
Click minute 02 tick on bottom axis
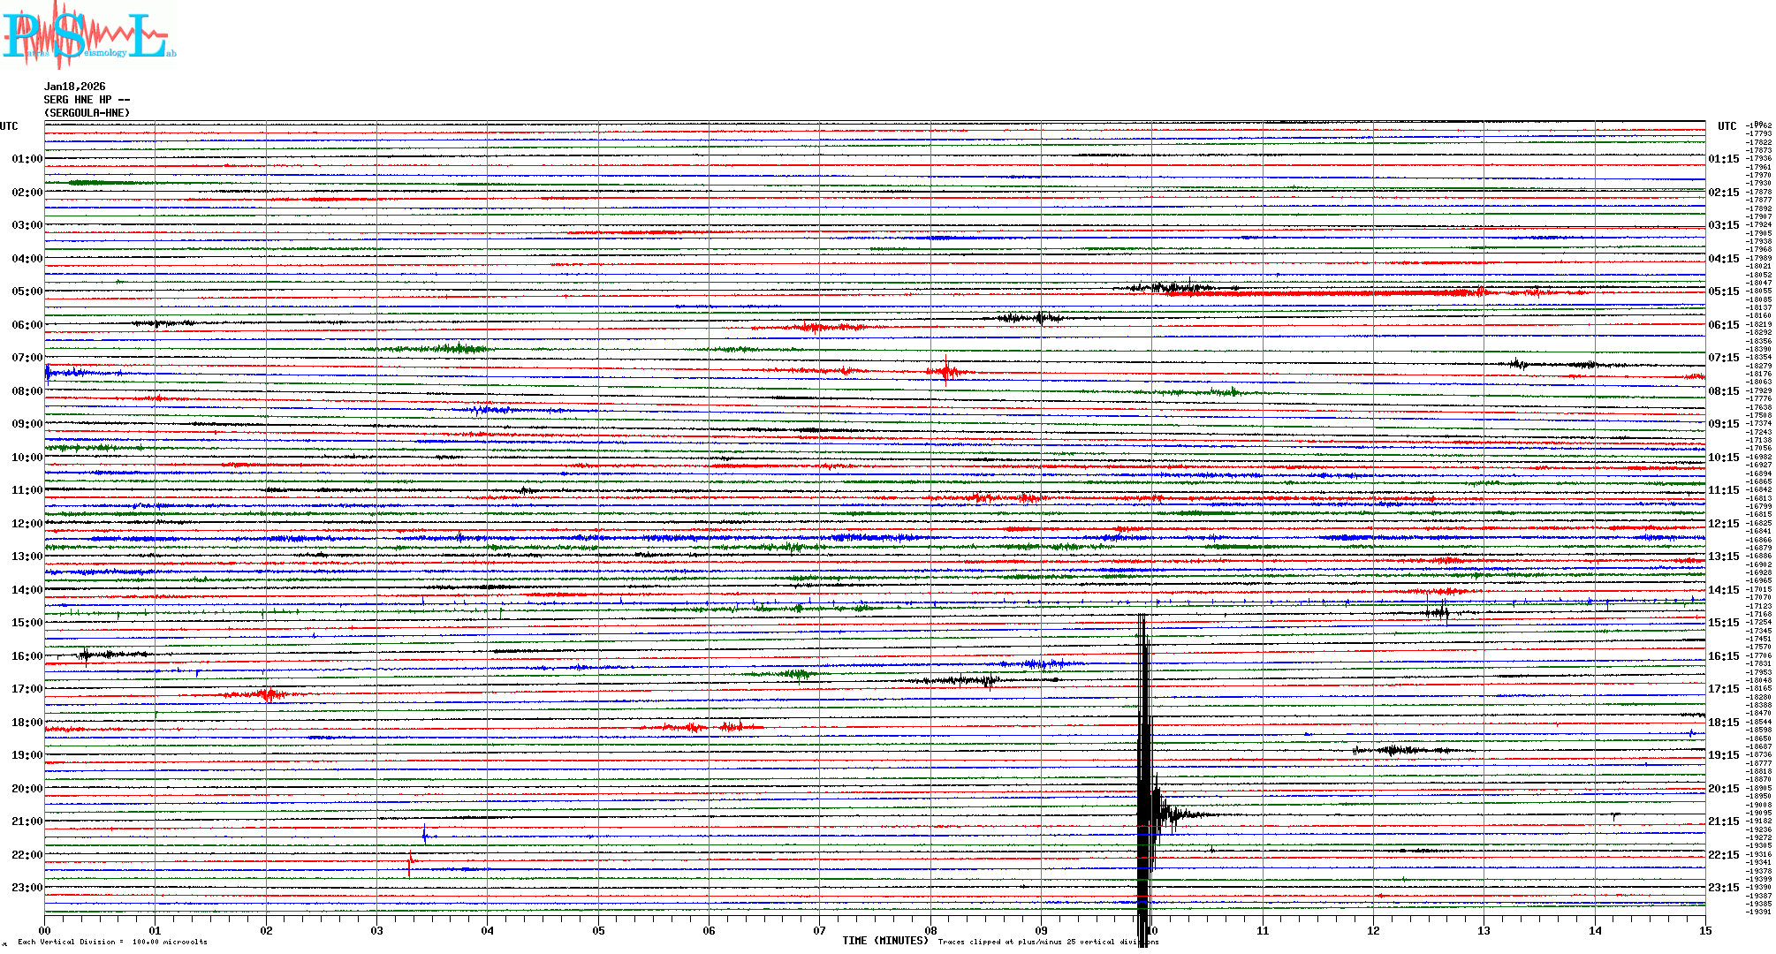(x=266, y=930)
